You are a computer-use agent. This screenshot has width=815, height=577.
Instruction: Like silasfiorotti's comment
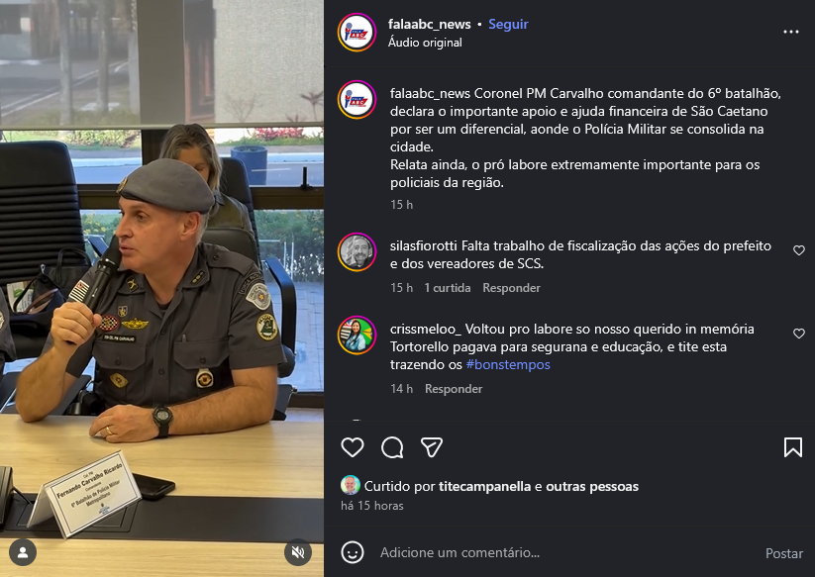tap(799, 250)
